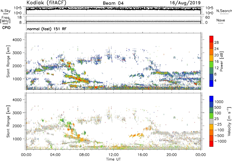The height and width of the screenshot is (161, 232).
Task: Click the "N.Search" legend label
Action: 224,11
